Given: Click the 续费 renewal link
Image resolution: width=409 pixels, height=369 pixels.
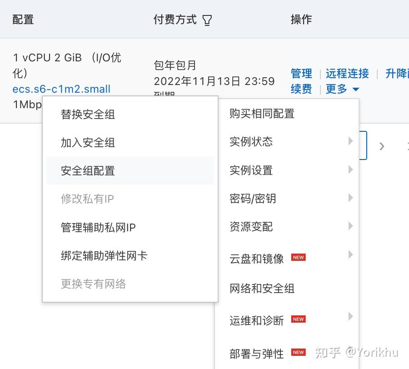Looking at the screenshot, I should tap(301, 89).
